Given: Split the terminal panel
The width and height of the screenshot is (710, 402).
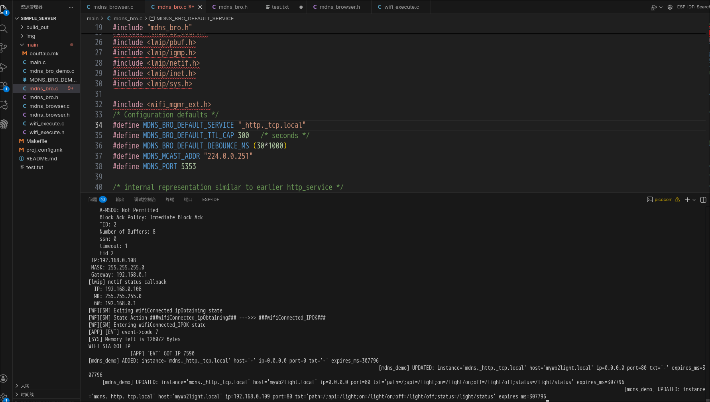Looking at the screenshot, I should tap(703, 200).
